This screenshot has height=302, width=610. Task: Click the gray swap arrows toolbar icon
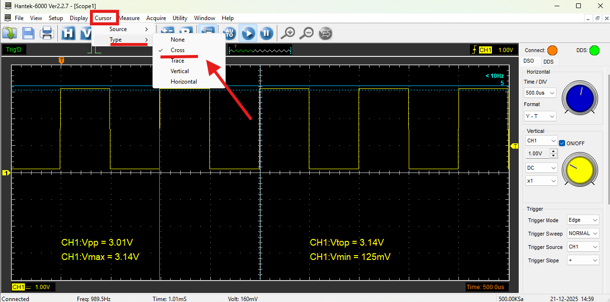point(325,33)
